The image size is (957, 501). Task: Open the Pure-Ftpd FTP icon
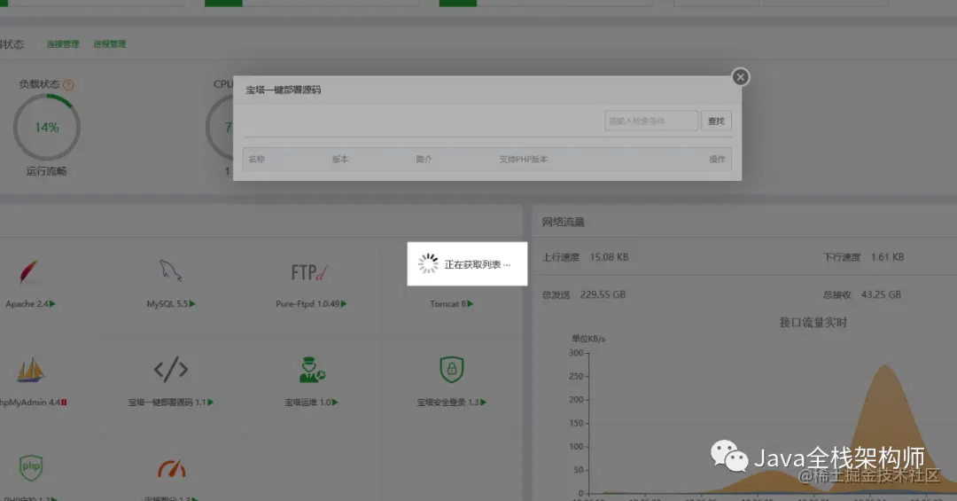point(309,272)
